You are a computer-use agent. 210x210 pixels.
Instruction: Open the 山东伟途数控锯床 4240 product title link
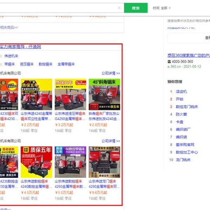coord(36,184)
